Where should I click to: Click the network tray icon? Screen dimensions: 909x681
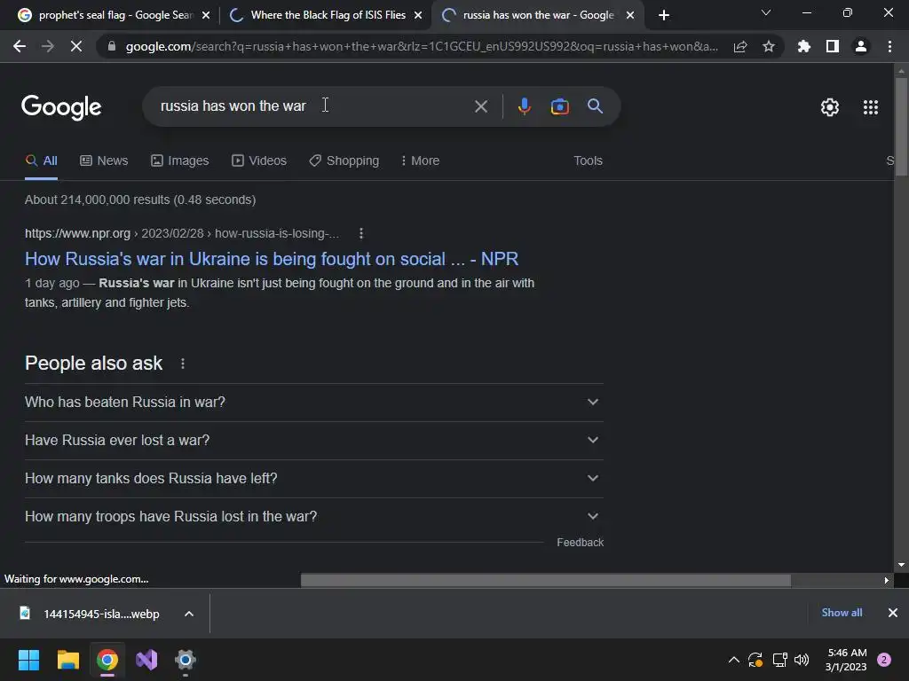point(779,660)
